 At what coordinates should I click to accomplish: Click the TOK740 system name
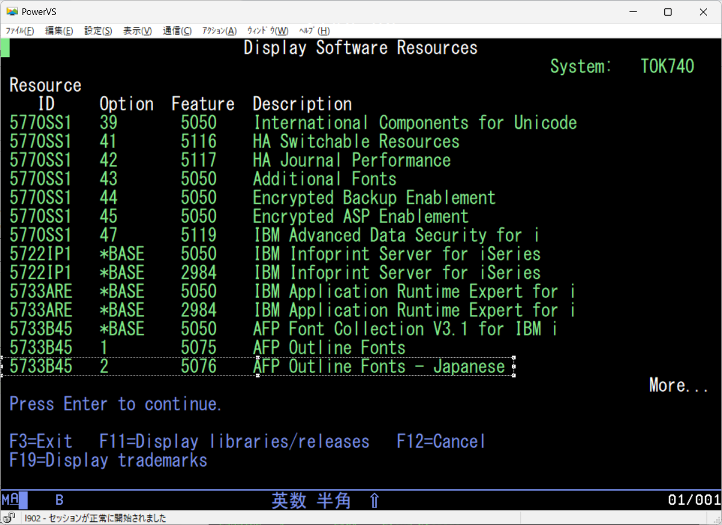point(667,67)
